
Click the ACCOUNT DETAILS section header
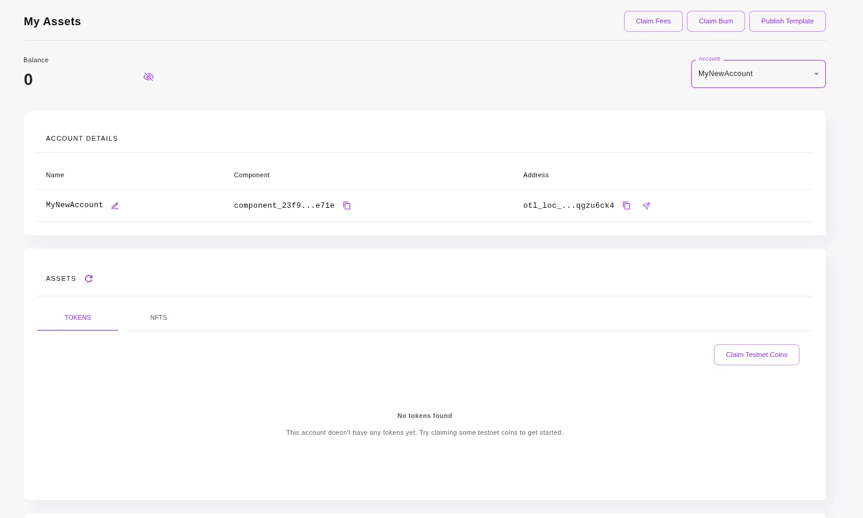click(x=81, y=138)
